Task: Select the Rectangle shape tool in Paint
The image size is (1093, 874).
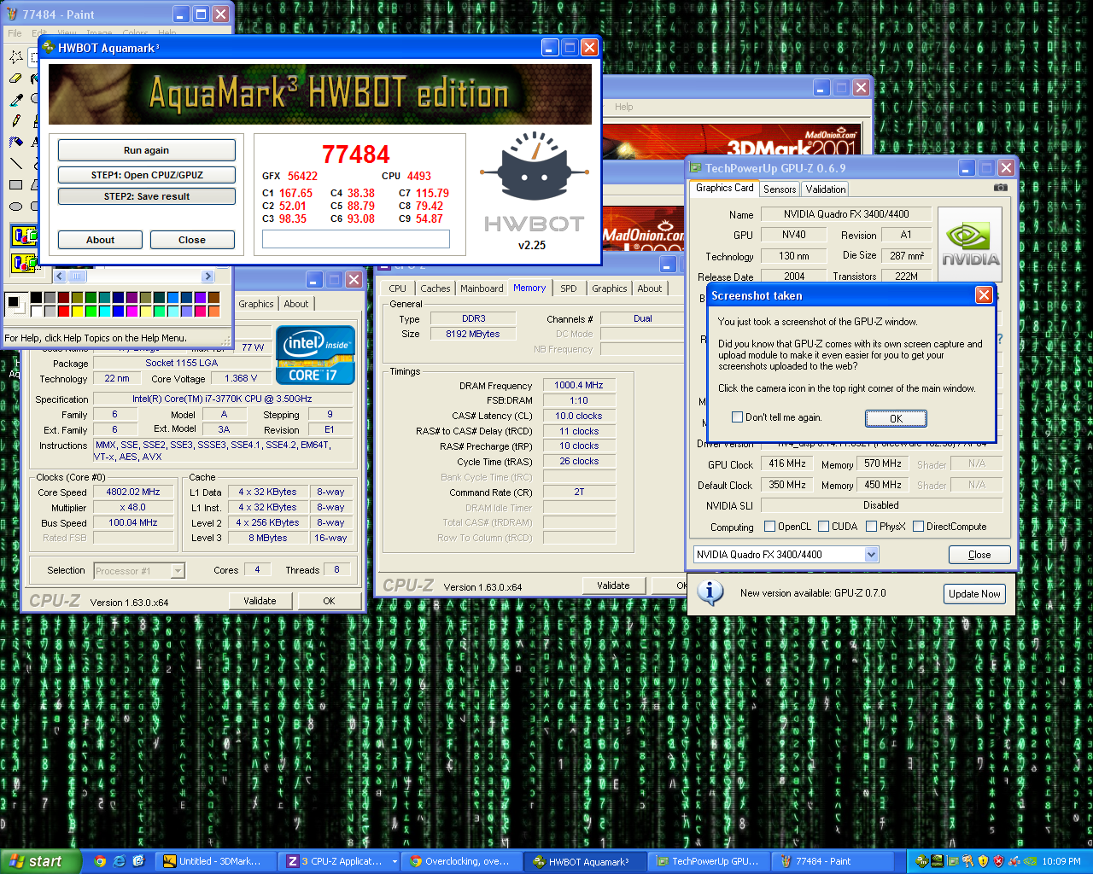Action: (x=16, y=184)
